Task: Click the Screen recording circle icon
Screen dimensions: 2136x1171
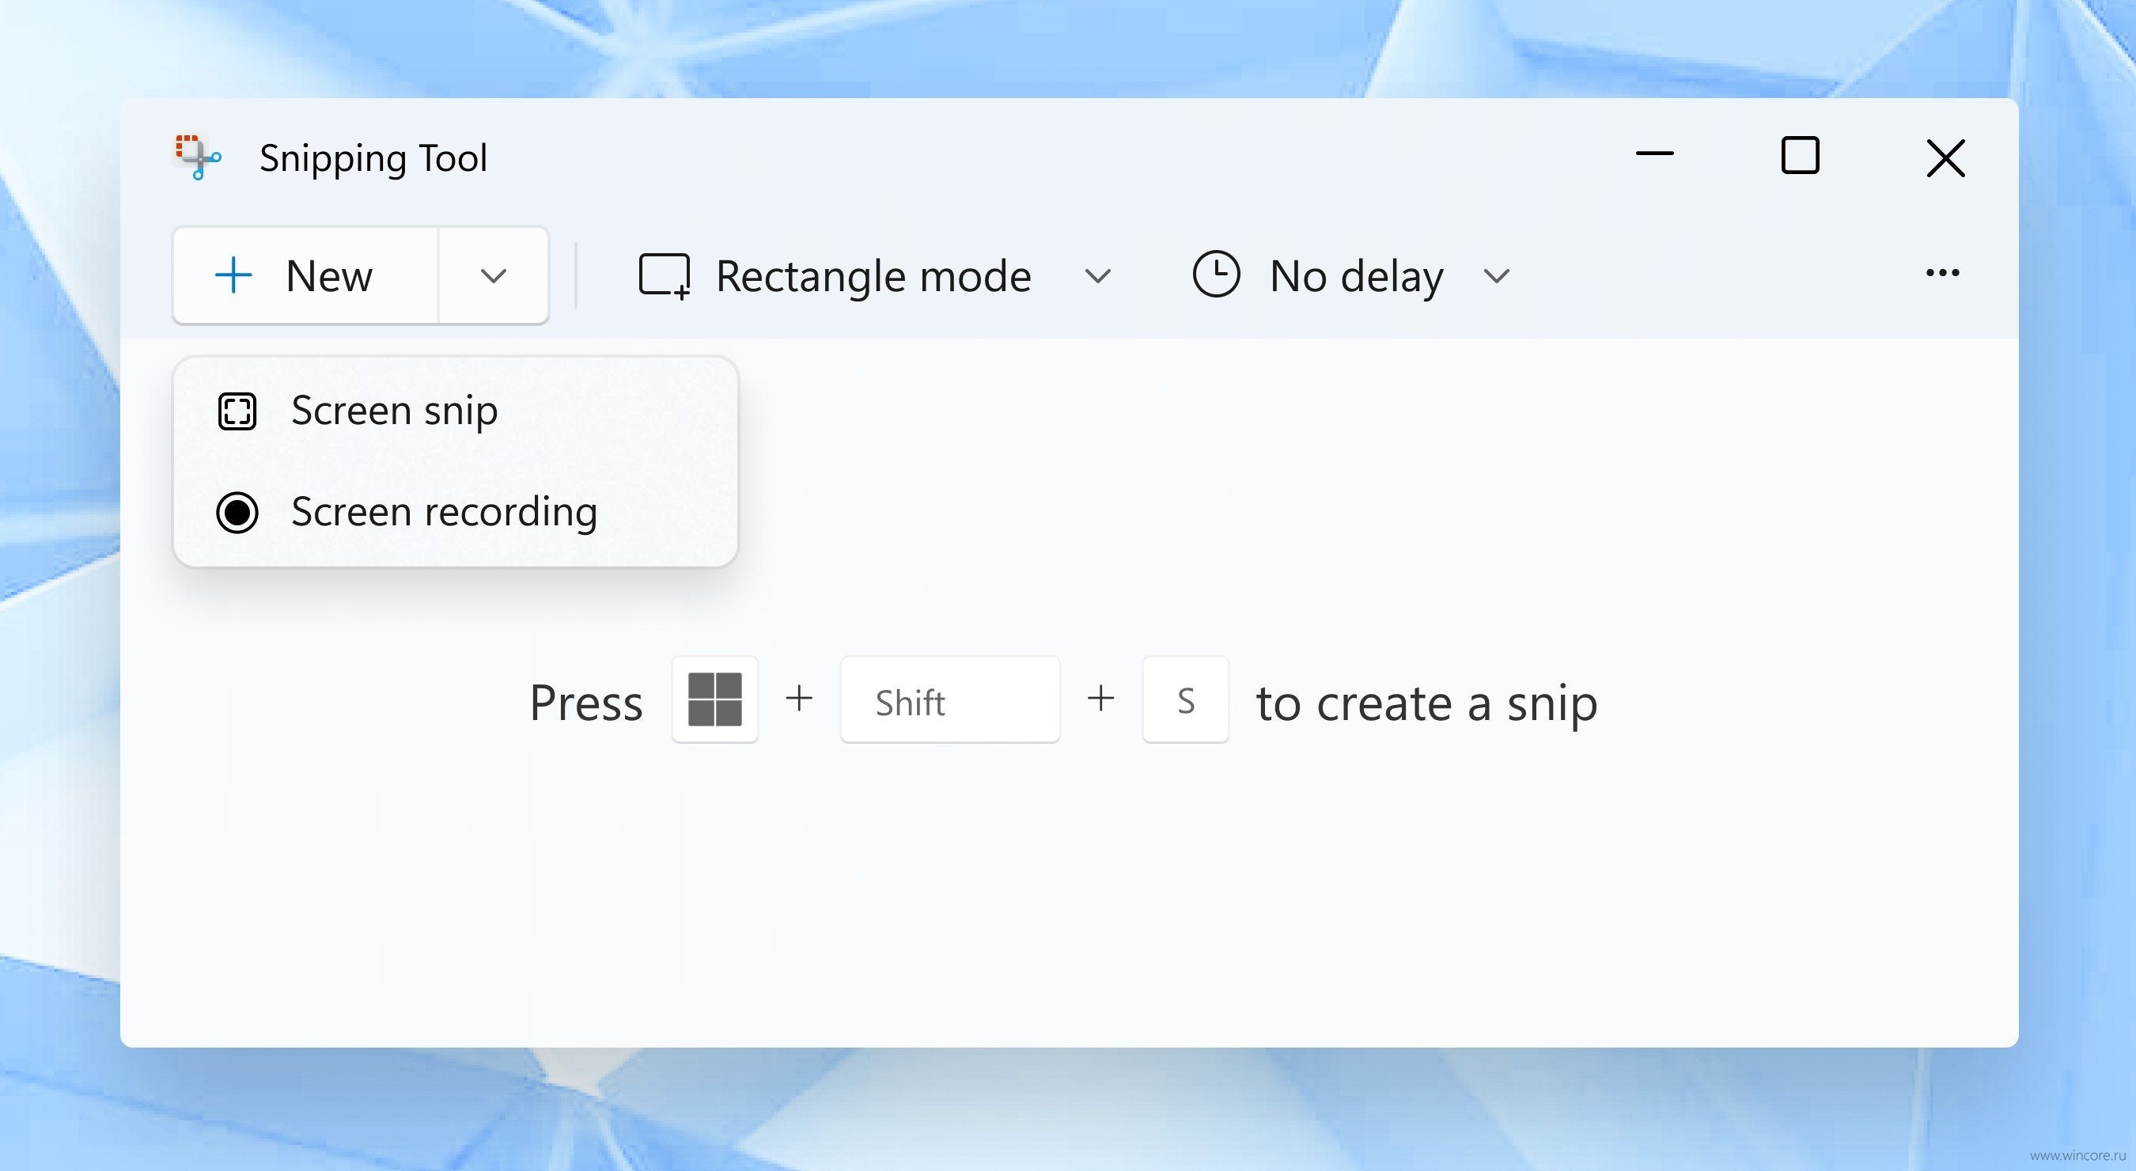Action: 237,513
